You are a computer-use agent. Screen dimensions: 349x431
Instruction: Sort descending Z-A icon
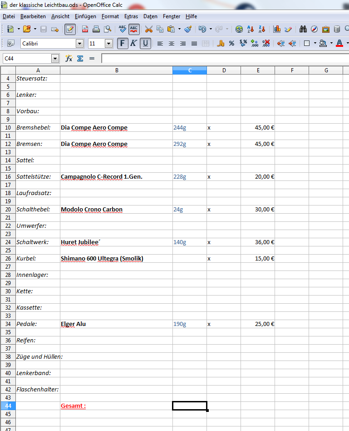click(262, 29)
